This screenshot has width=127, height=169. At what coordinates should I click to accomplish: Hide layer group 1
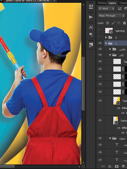pyautogui.click(x=100, y=43)
